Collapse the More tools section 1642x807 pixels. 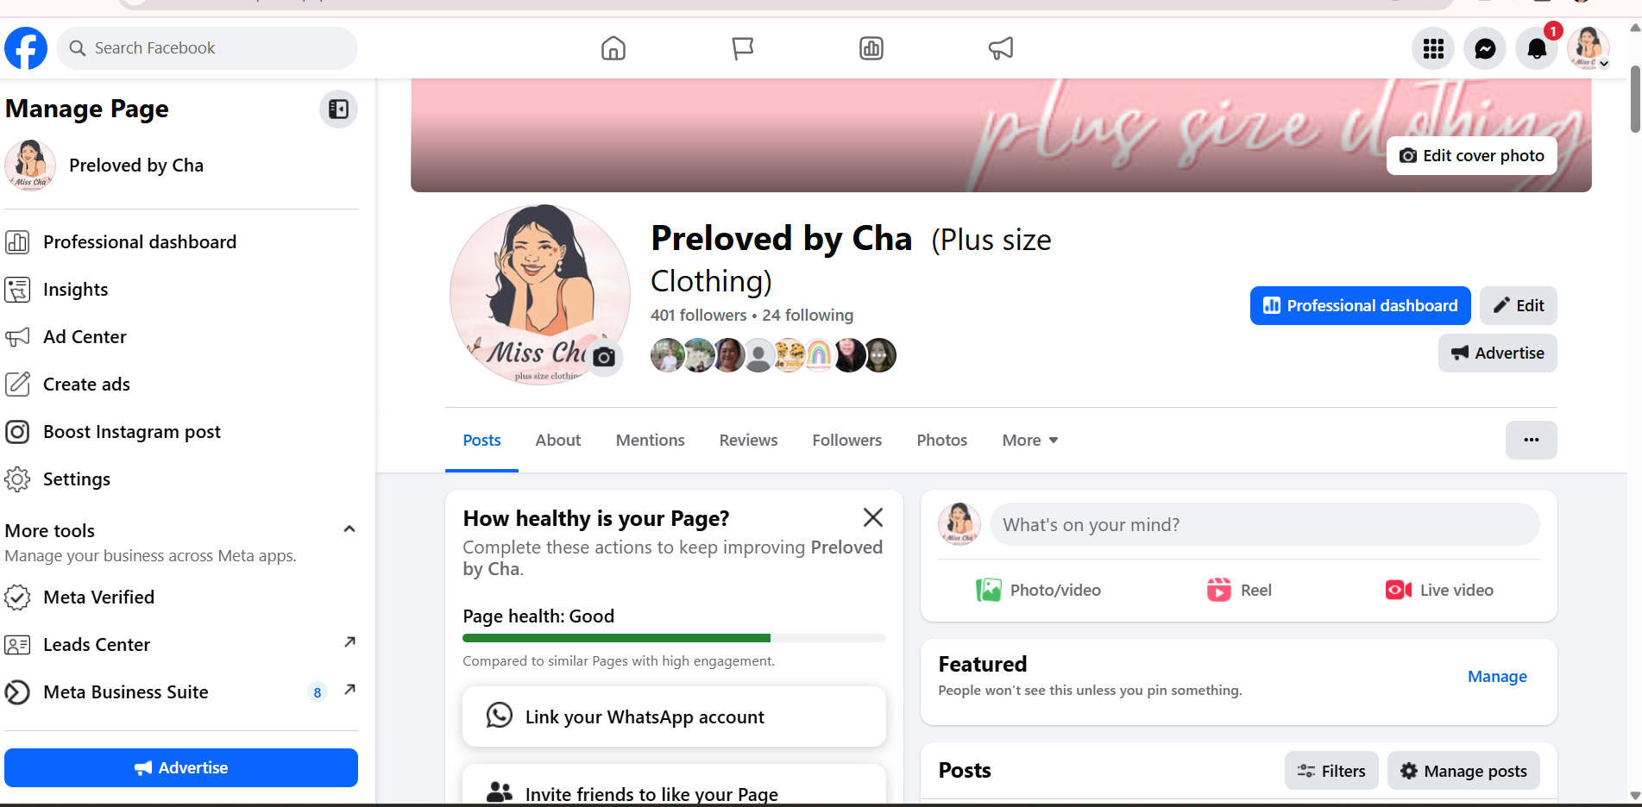[349, 529]
